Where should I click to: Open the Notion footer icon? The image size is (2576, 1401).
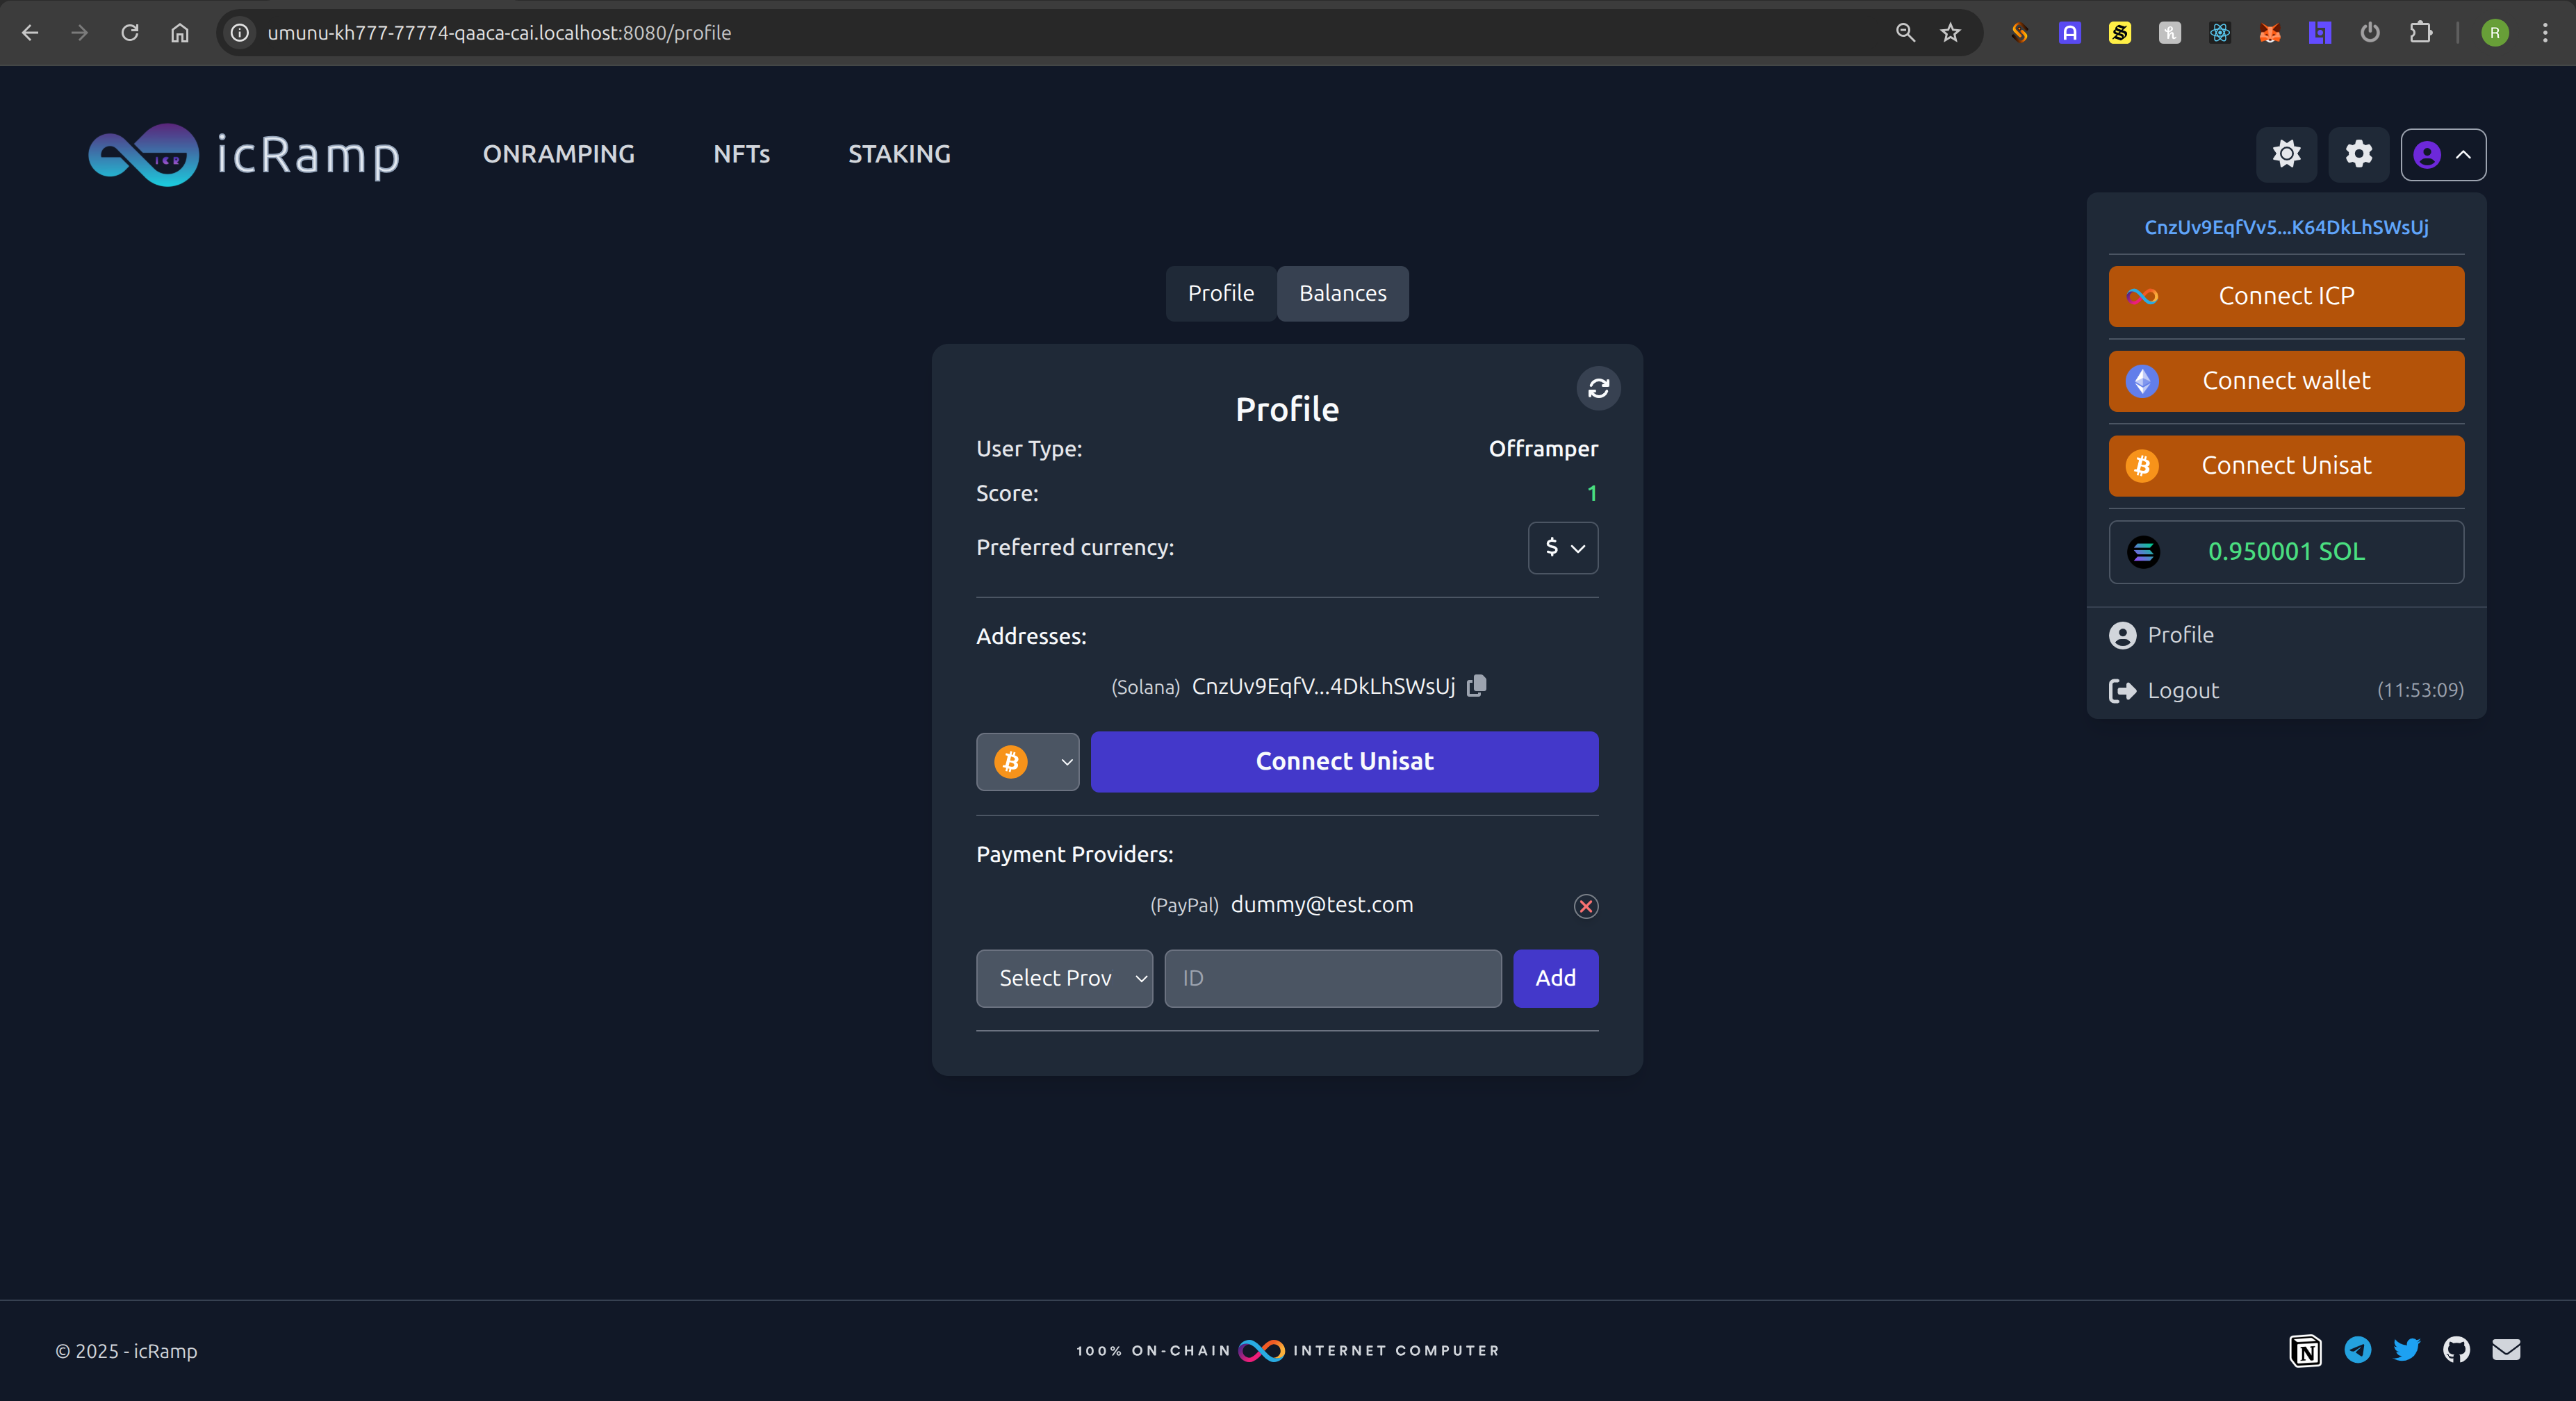[2305, 1351]
